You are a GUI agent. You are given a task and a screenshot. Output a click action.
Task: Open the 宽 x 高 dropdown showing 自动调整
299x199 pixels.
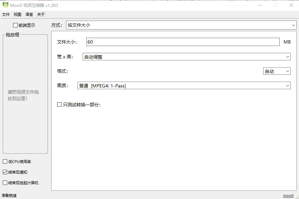186,57
